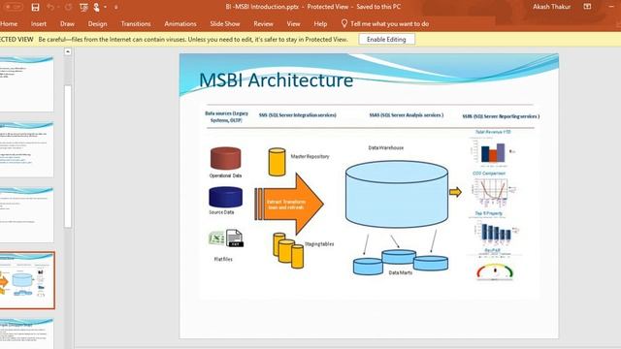Select the Slide Show tab
Viewport: 621px width, 349px height.
(x=225, y=23)
